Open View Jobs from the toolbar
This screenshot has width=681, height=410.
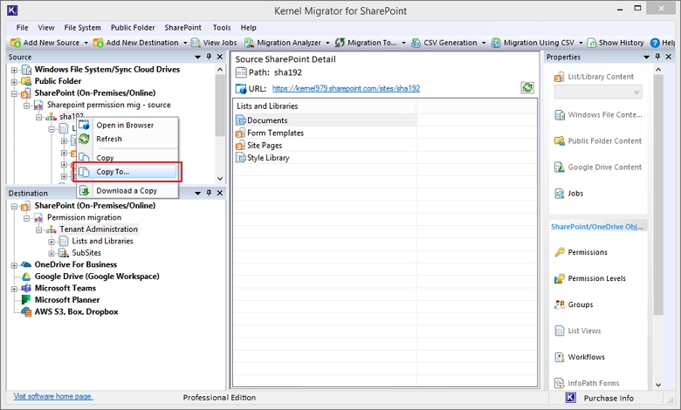[x=214, y=43]
